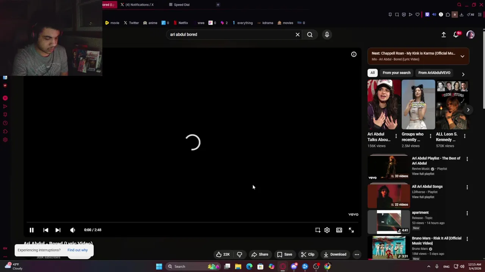Select the 'All' filter chip
The width and height of the screenshot is (485, 272).
click(372, 73)
